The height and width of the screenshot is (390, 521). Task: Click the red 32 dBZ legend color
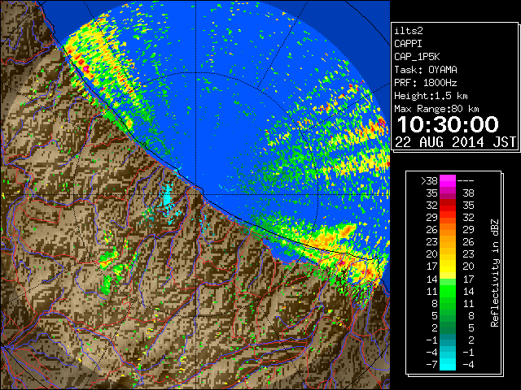pyautogui.click(x=448, y=206)
